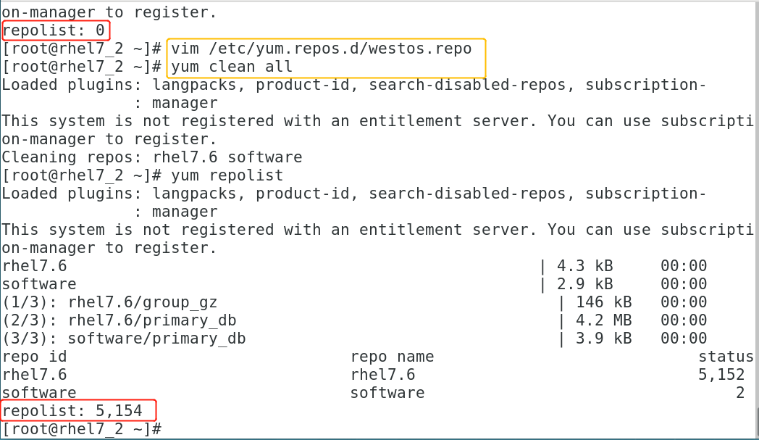The height and width of the screenshot is (440, 759).
Task: Click the '5,152' status value
Action: 721,374
